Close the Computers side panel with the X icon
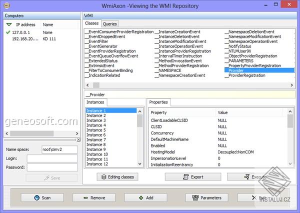The image size is (300, 213). coord(78,140)
